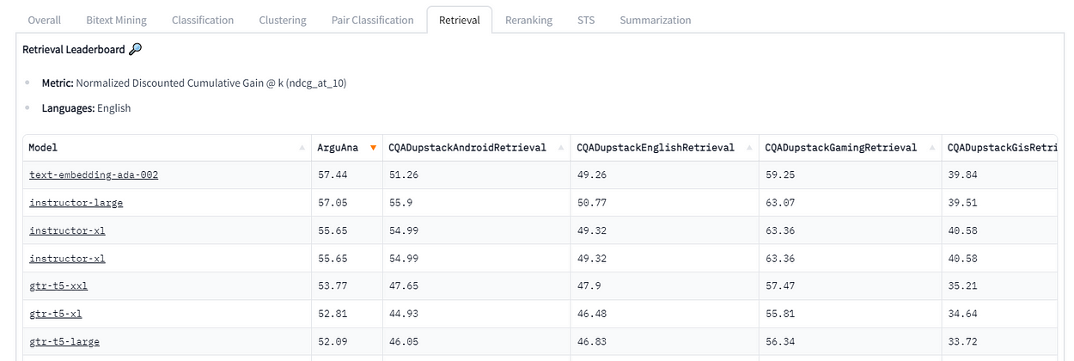Click sort arrow for CQADupstackGamingRetrieval column
The height and width of the screenshot is (361, 1074).
pos(931,148)
